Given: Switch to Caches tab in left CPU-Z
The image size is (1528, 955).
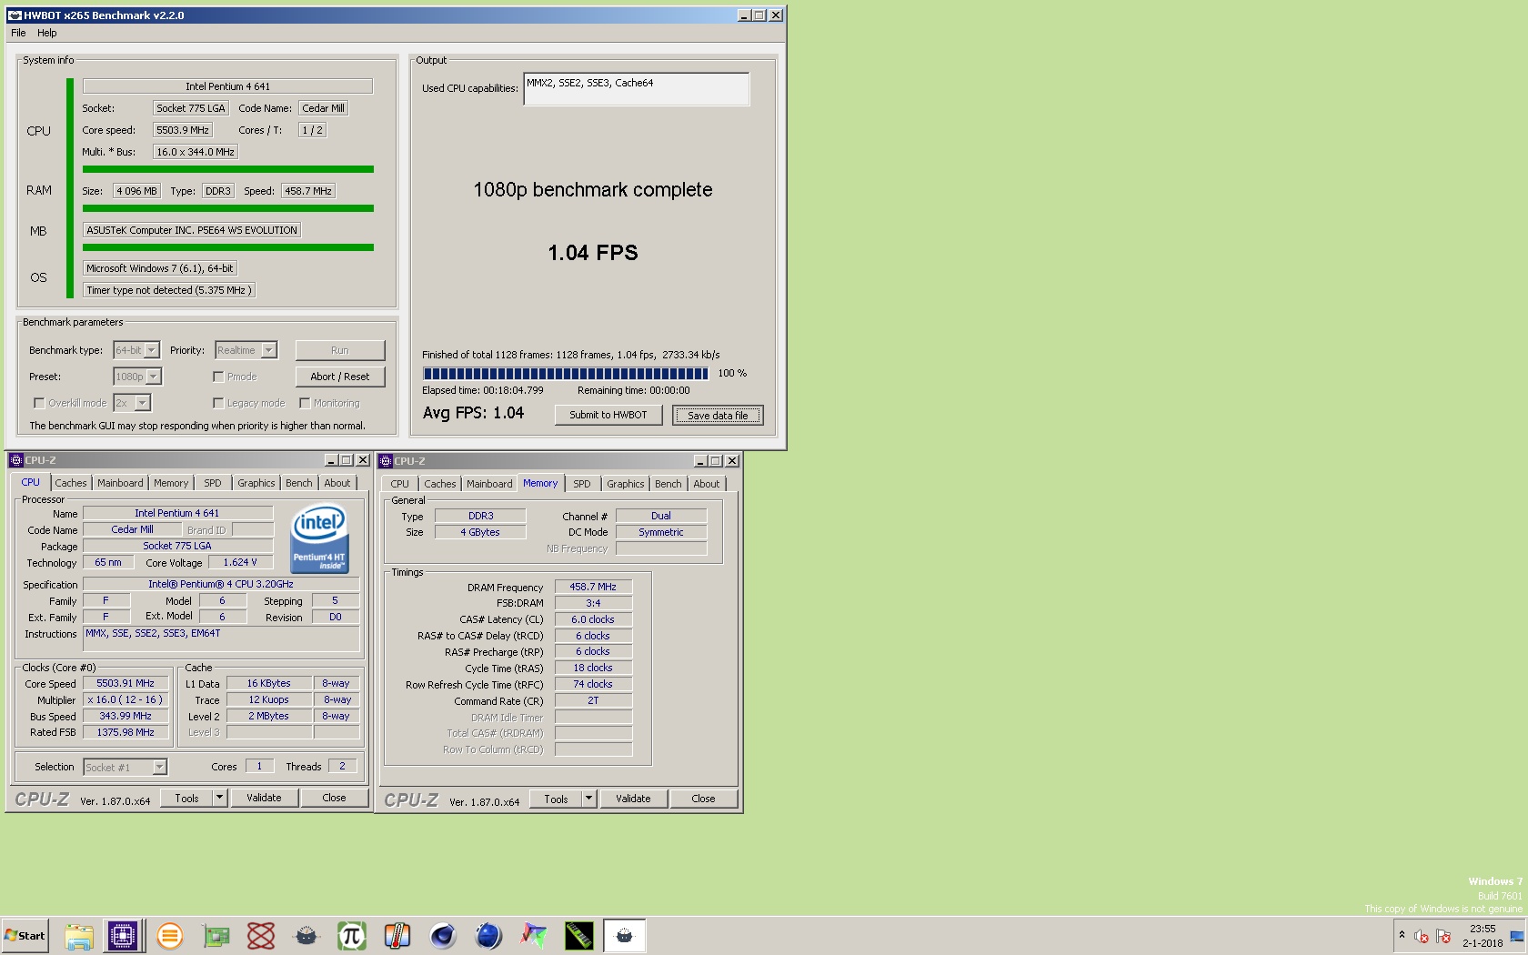Looking at the screenshot, I should [71, 483].
